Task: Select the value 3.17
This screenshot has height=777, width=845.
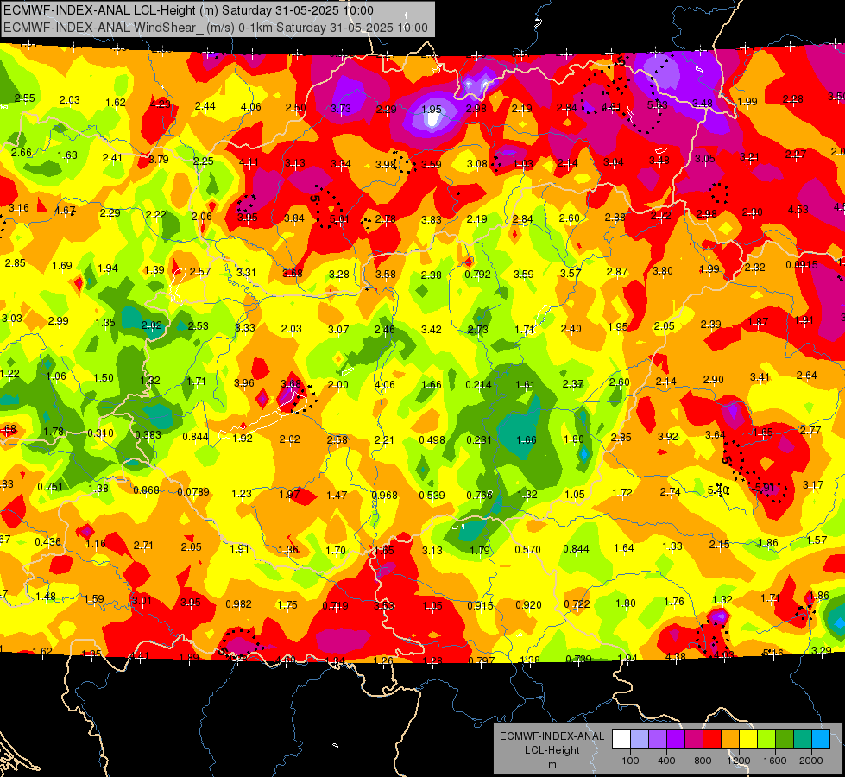Action: [x=813, y=485]
